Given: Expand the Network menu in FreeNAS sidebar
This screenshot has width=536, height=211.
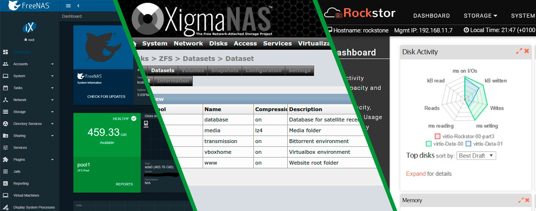Looking at the screenshot, I should click(x=52, y=100).
